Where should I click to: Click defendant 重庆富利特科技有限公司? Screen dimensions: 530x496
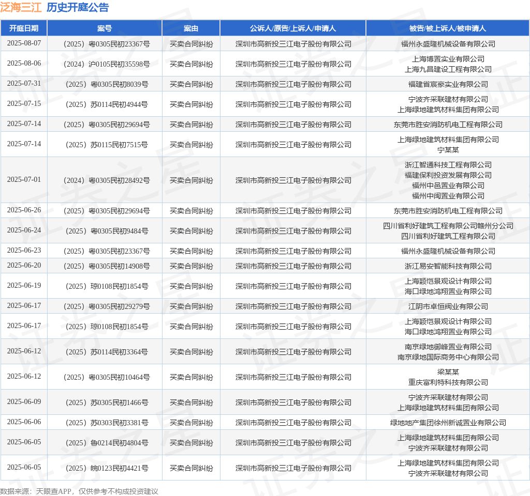coord(448,383)
